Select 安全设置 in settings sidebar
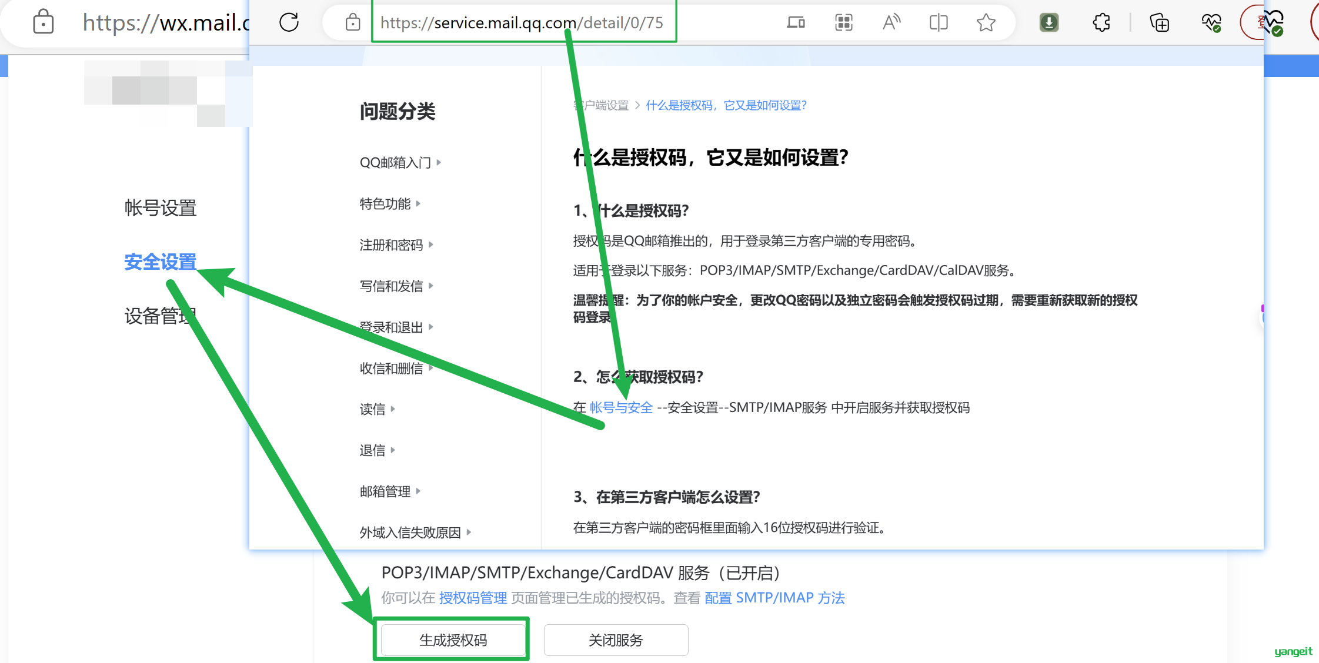Screen dimensions: 1319x663 [x=160, y=262]
